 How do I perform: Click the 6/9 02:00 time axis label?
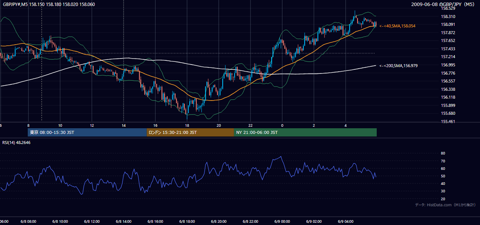[x=314, y=221]
